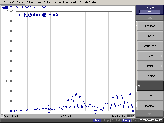The width and height of the screenshot is (164, 123).
Task: Click the bottom marker 1 position slider triangle
Action: [x=49, y=112]
